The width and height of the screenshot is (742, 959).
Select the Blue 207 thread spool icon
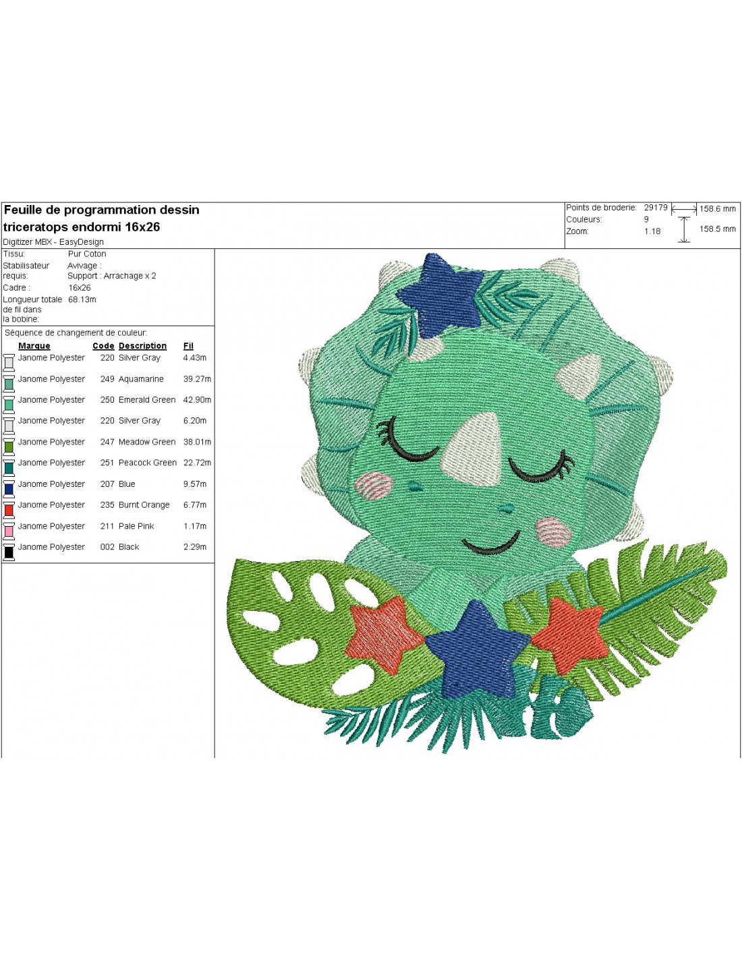9,489
